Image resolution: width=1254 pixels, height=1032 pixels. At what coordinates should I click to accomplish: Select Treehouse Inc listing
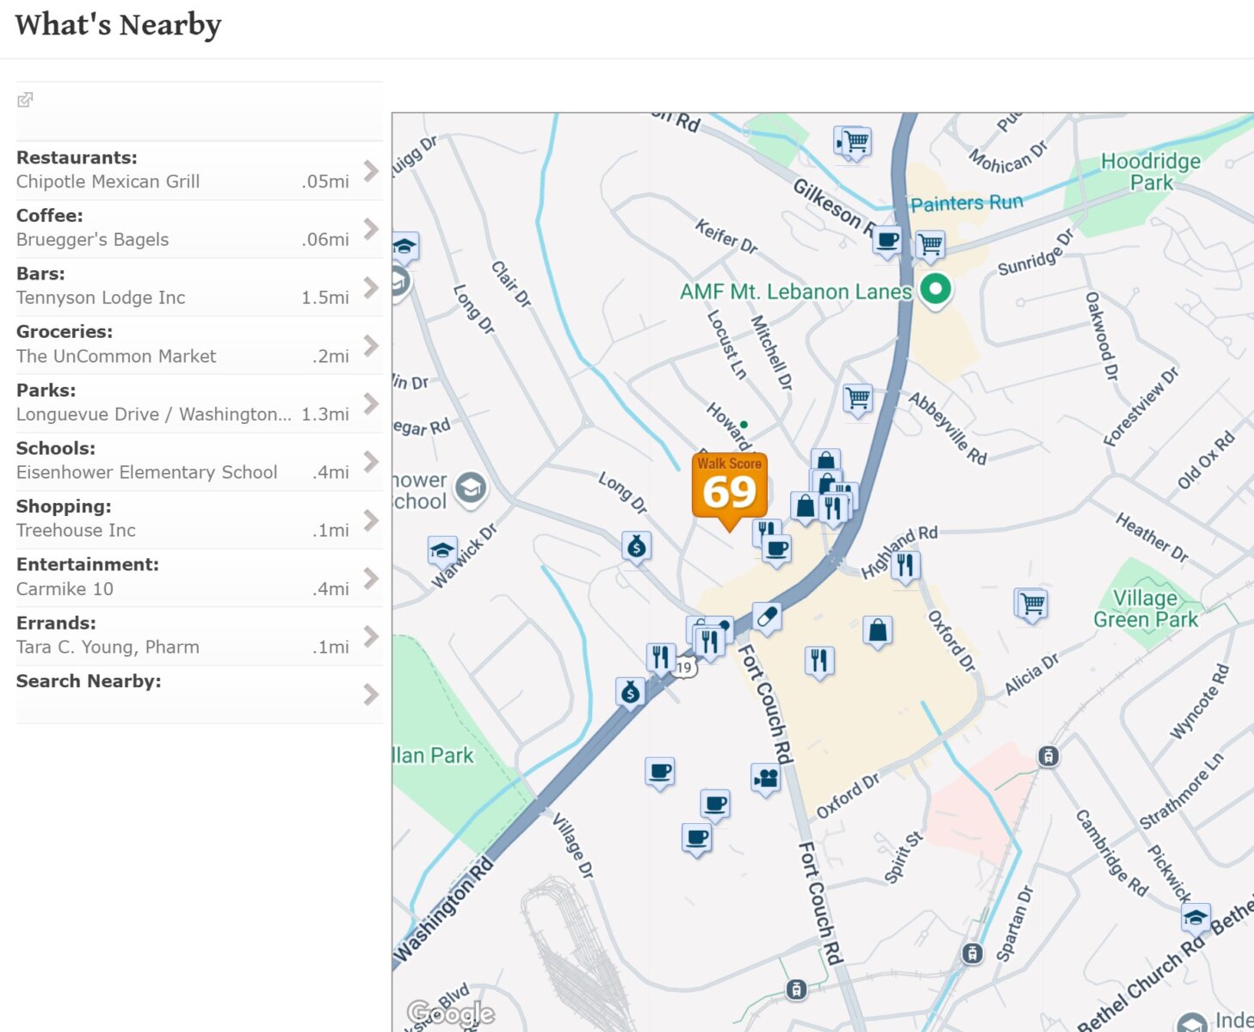[76, 531]
